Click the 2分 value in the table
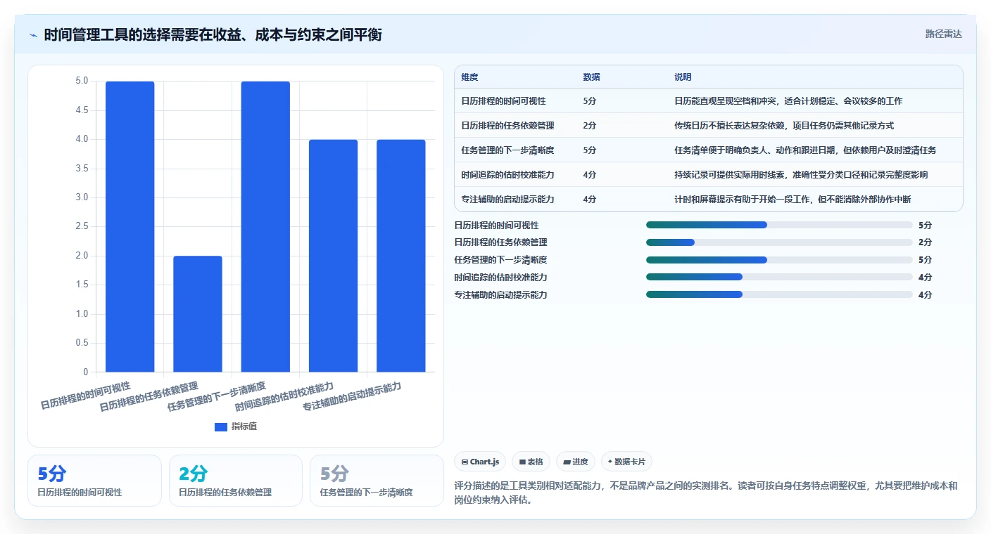991x534 pixels. click(590, 126)
